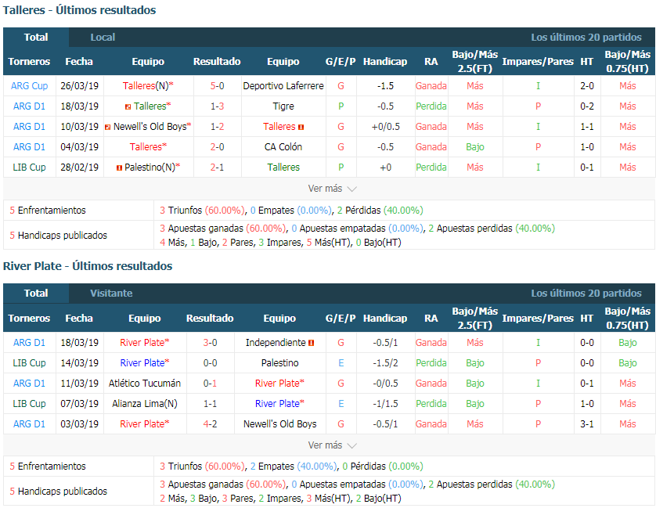Image resolution: width=656 pixels, height=508 pixels.
Task: Click Talleres(N) in the ARG Cup row
Action: [146, 86]
